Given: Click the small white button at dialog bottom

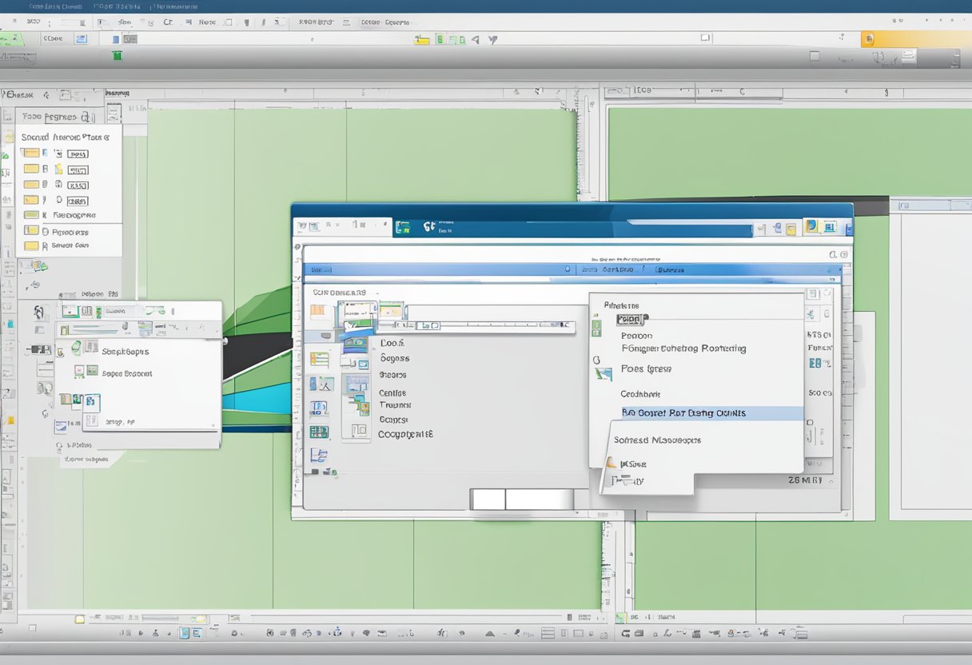Looking at the screenshot, I should (x=488, y=500).
